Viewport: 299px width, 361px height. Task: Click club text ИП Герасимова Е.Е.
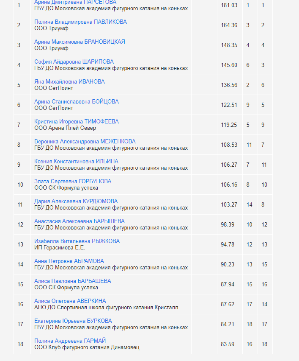[60, 248]
